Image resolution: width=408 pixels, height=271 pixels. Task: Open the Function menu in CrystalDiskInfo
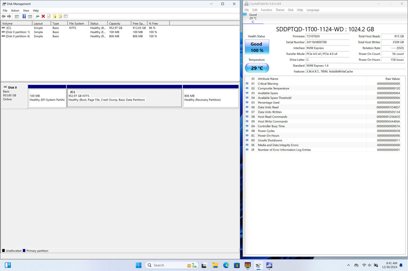pos(266,10)
